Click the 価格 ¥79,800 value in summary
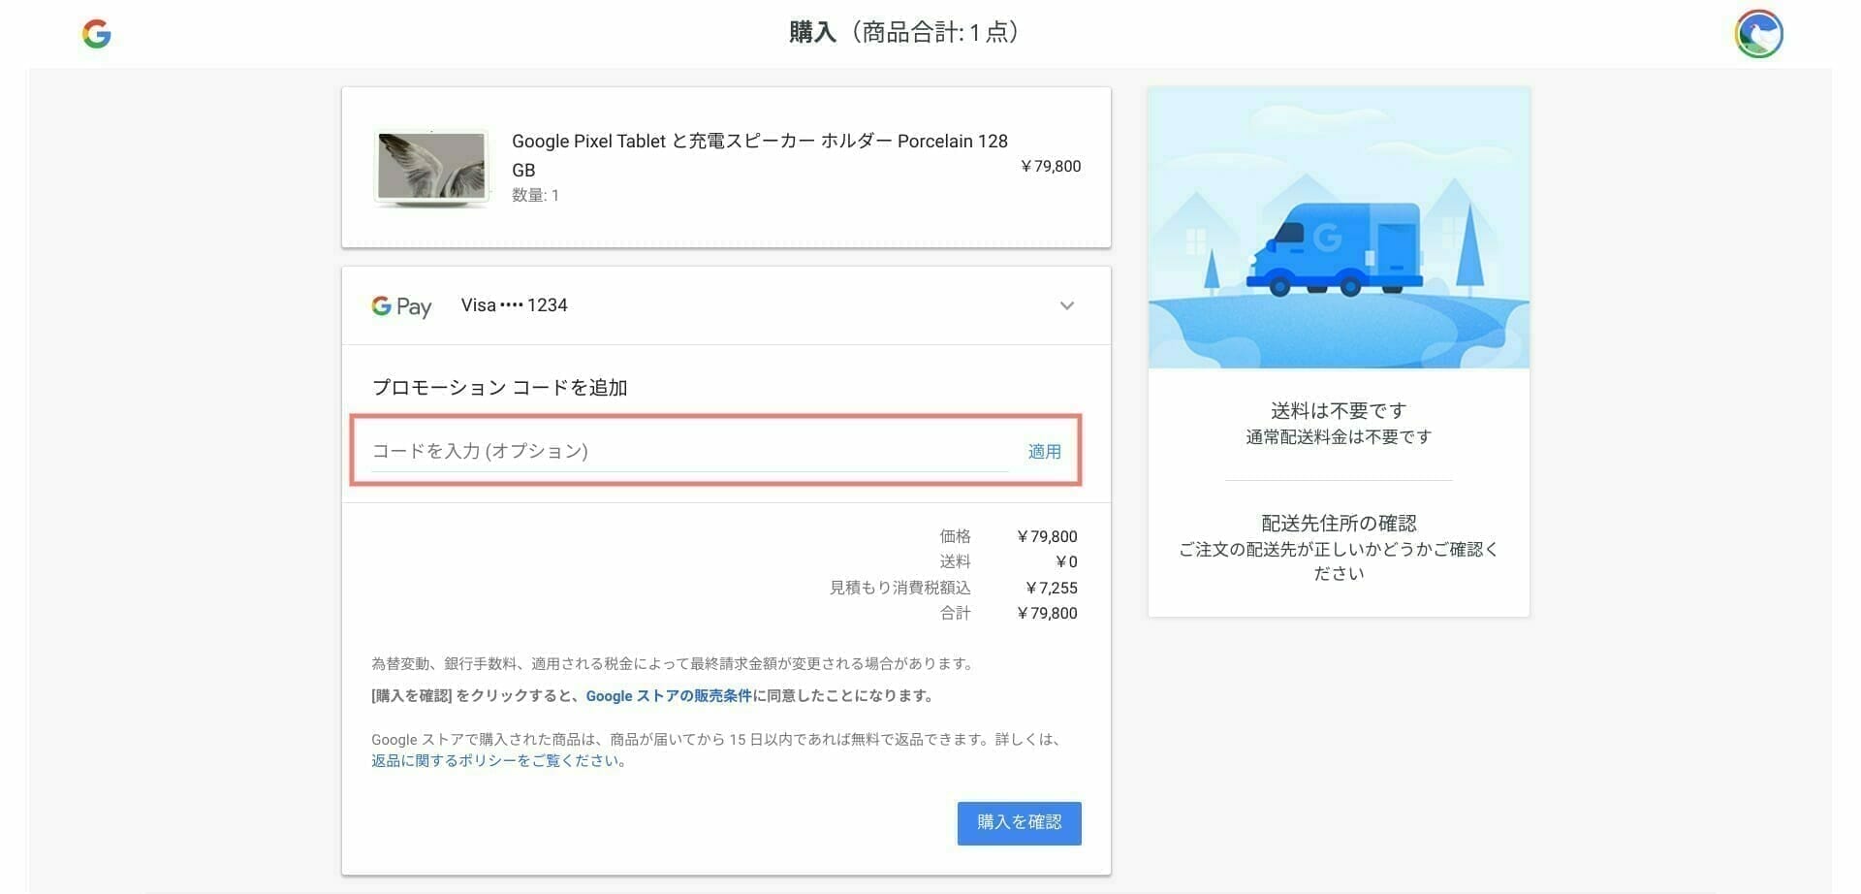The image size is (1861, 894). pos(1047,536)
